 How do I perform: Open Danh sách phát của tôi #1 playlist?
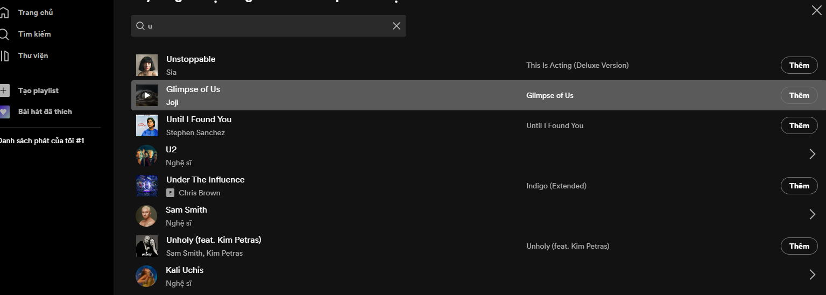point(42,141)
